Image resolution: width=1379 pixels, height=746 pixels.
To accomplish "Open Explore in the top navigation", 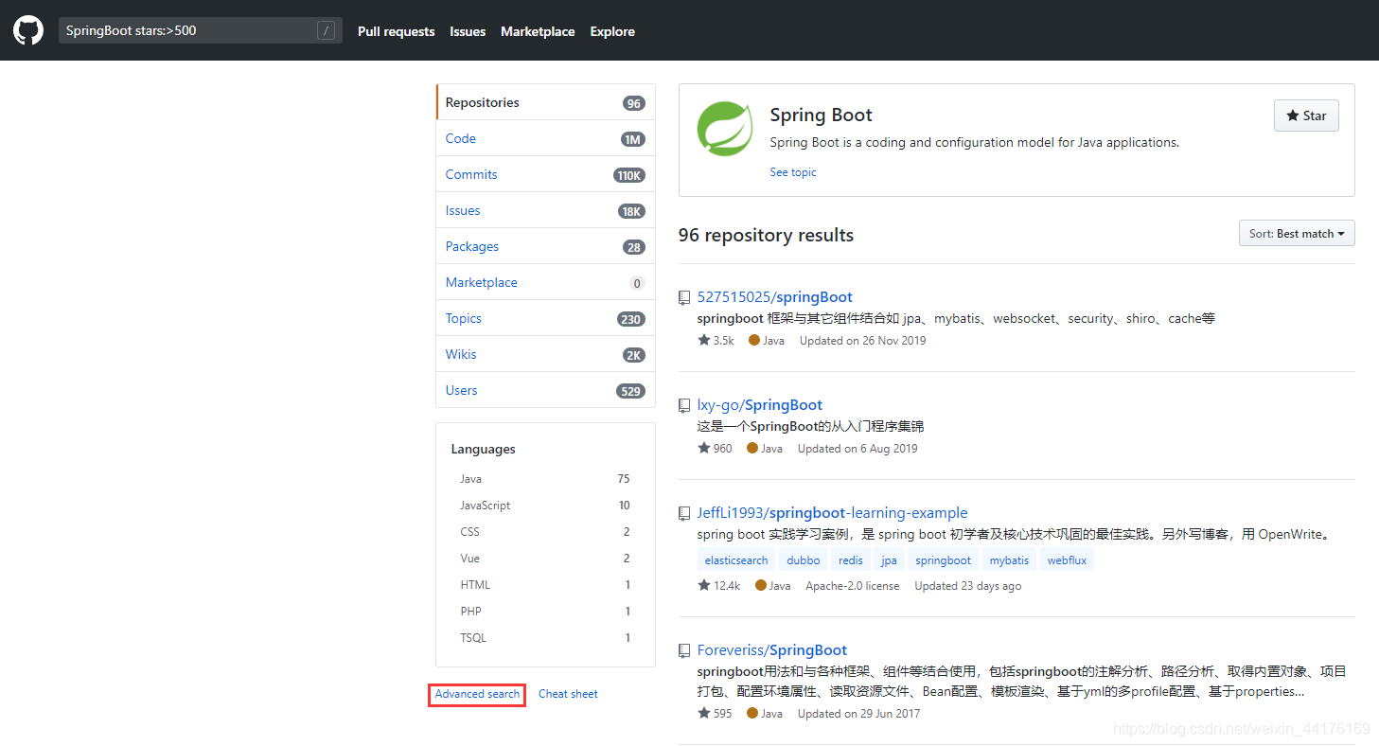I will point(612,31).
